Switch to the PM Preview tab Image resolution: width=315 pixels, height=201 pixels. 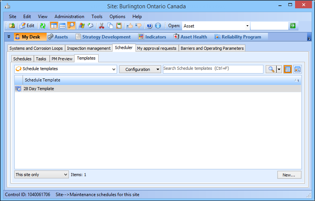tap(62, 59)
